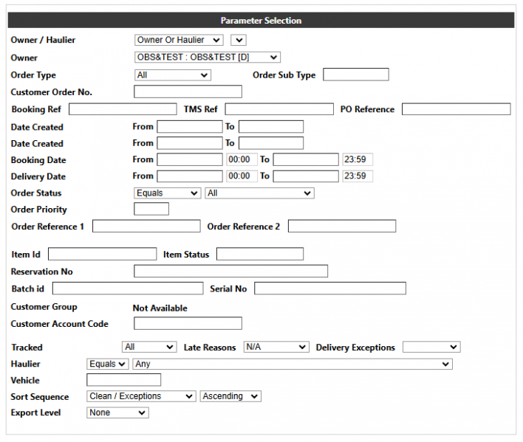Open Order Status Equals operator dropdown
The image size is (523, 442).
(x=168, y=193)
